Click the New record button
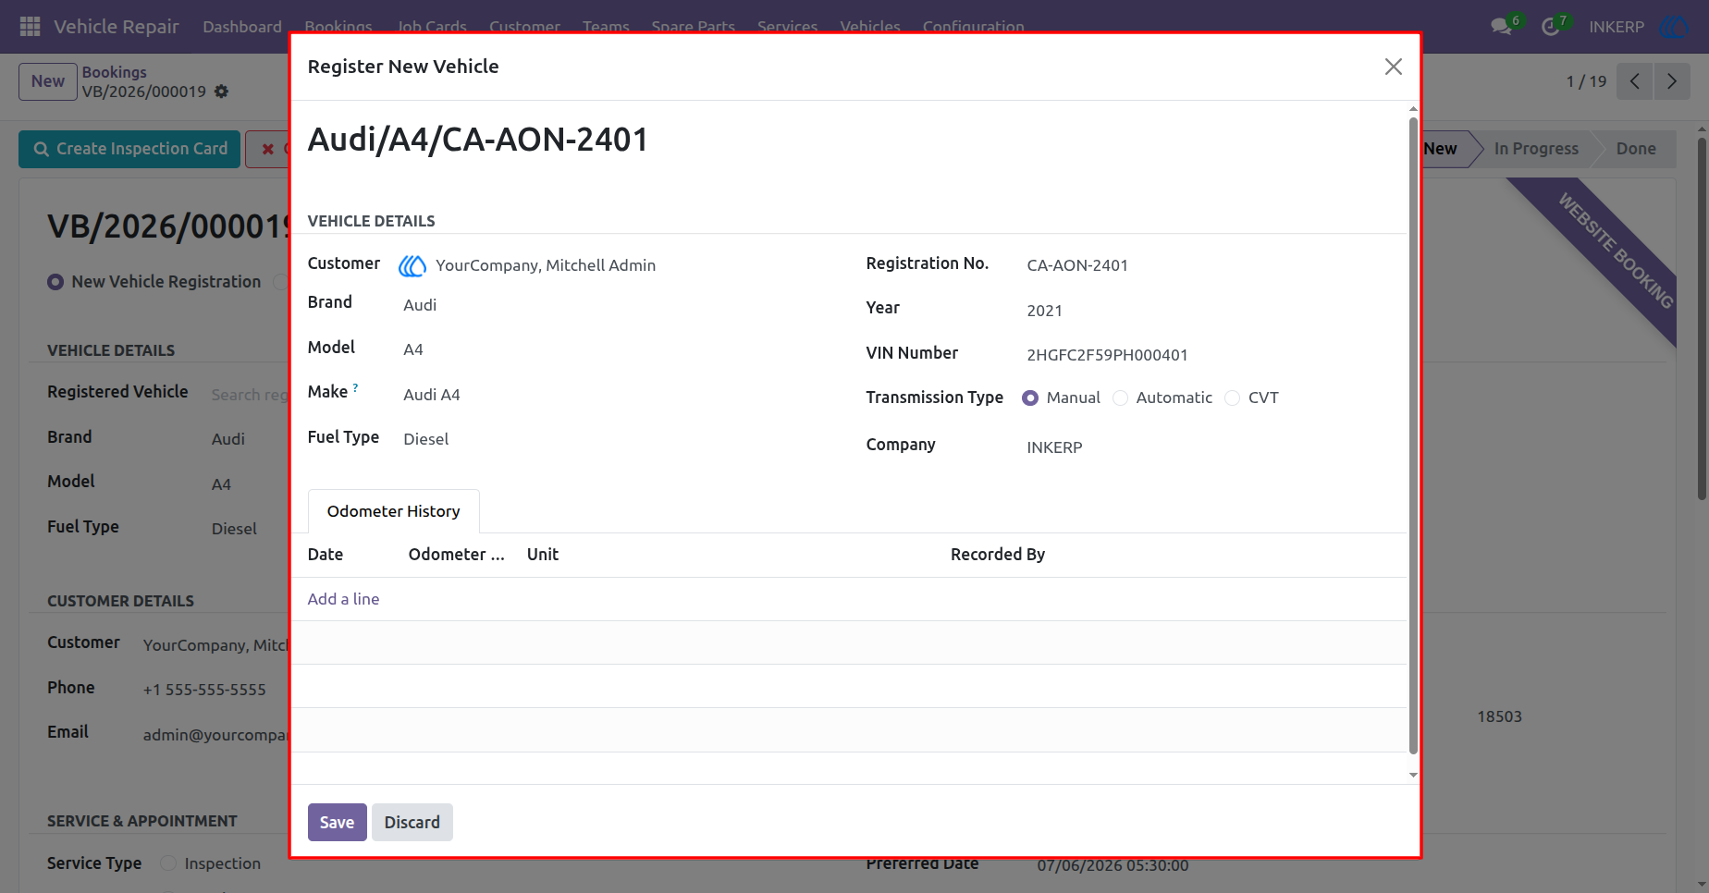This screenshot has height=893, width=1709. pyautogui.click(x=48, y=81)
